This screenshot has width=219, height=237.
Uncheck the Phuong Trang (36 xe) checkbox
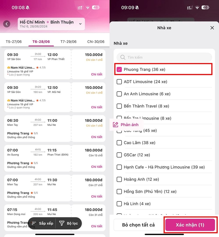point(119,70)
